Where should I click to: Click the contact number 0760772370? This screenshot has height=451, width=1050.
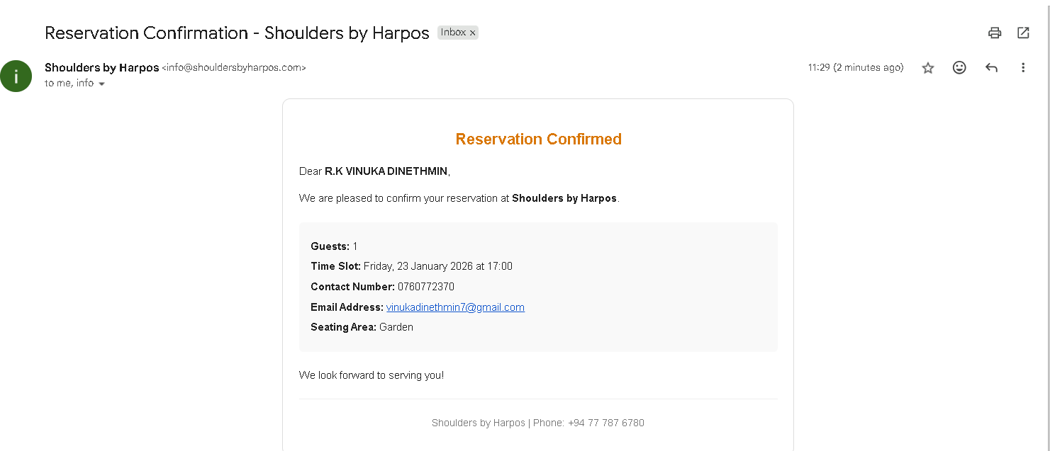(425, 287)
